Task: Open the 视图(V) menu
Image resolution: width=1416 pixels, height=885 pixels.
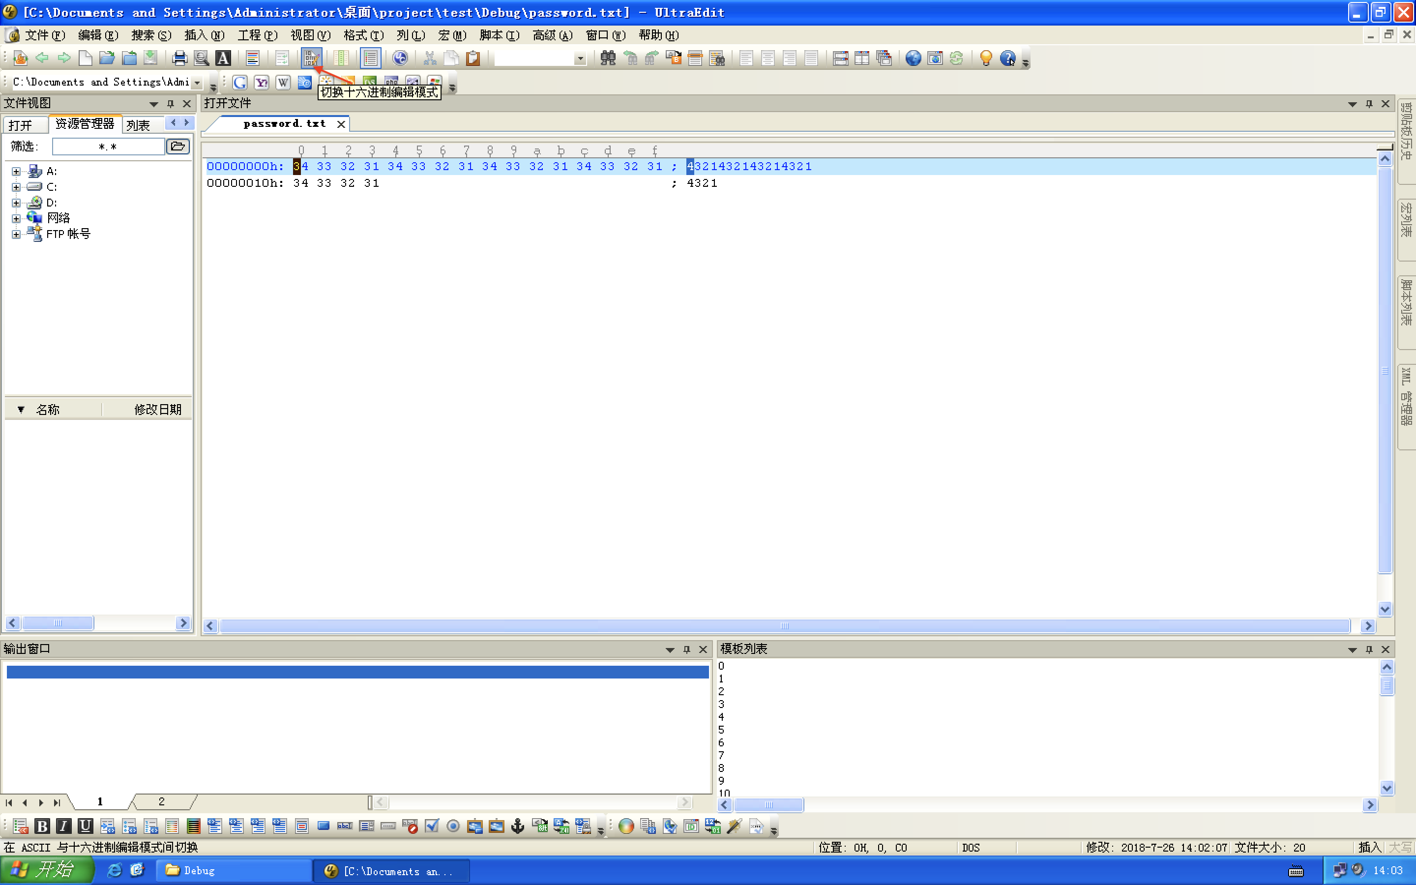Action: pos(310,36)
